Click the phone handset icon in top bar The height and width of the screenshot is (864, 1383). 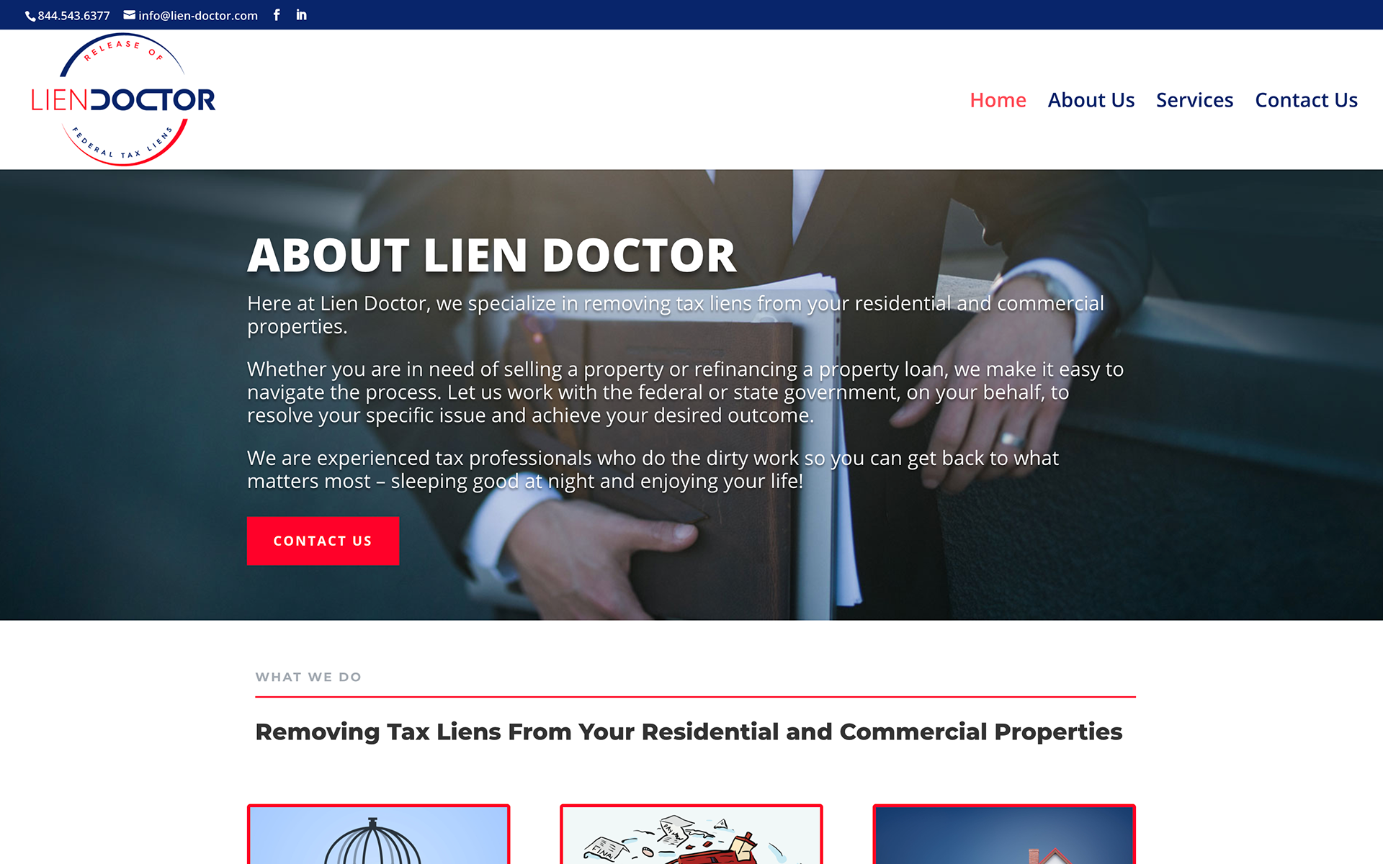pyautogui.click(x=30, y=16)
